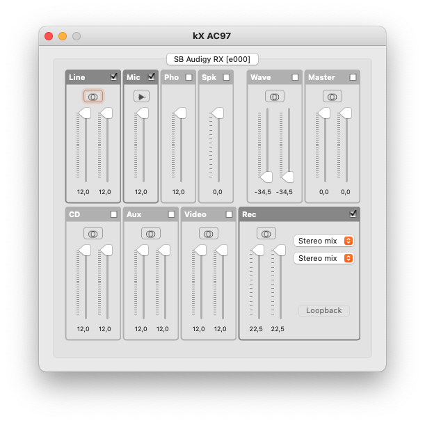The width and height of the screenshot is (425, 423).
Task: Click the Wave right slider knob
Action: click(288, 177)
